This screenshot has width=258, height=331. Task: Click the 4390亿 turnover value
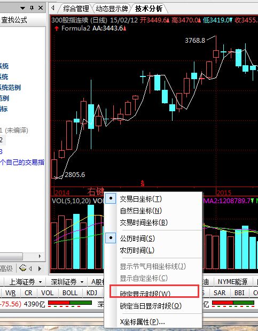point(34,304)
